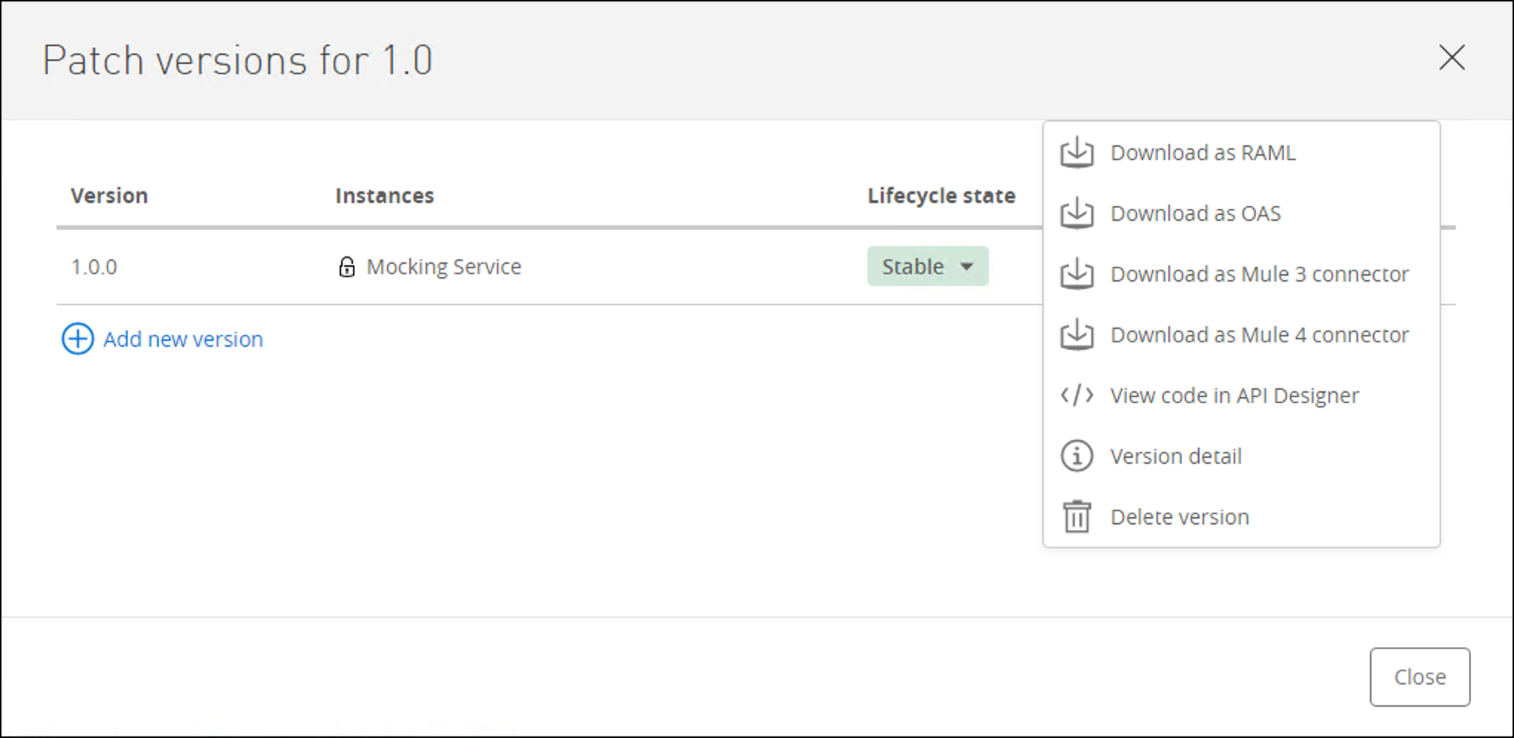The image size is (1514, 738).
Task: Click the trash can icon to delete version
Action: 1077,516
